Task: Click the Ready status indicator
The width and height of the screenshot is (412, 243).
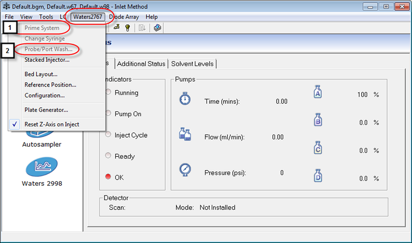Action: click(108, 155)
